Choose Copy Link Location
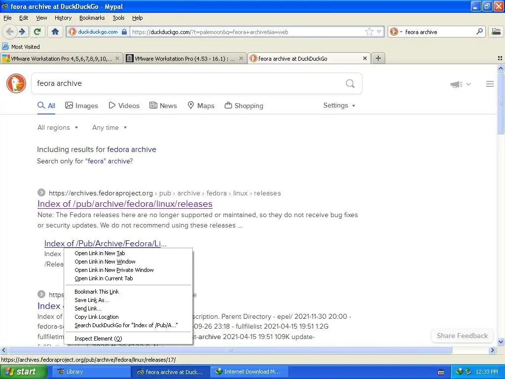 [129, 317]
